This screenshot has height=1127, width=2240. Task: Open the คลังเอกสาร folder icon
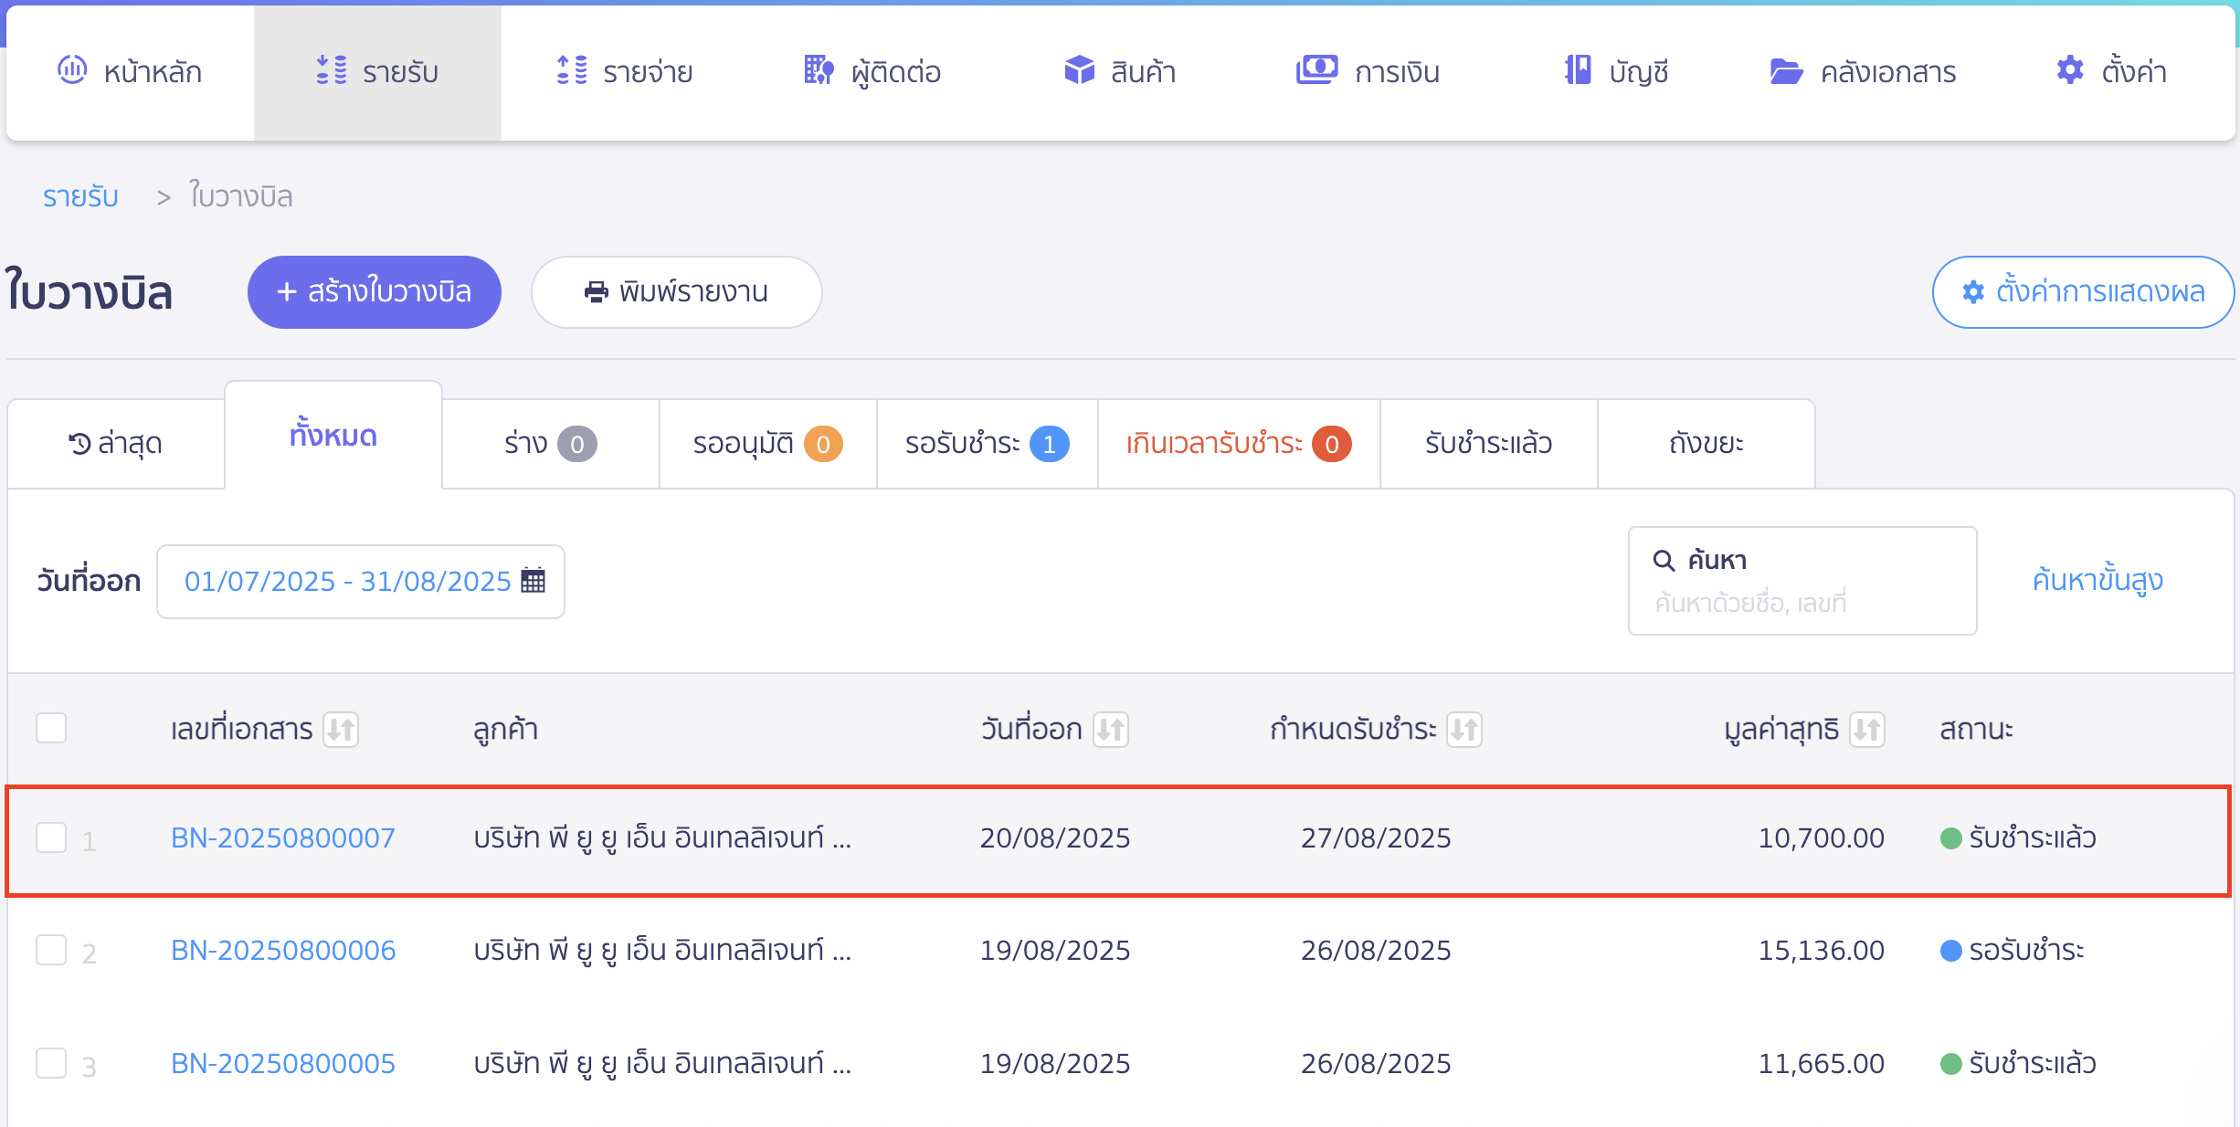point(1786,71)
